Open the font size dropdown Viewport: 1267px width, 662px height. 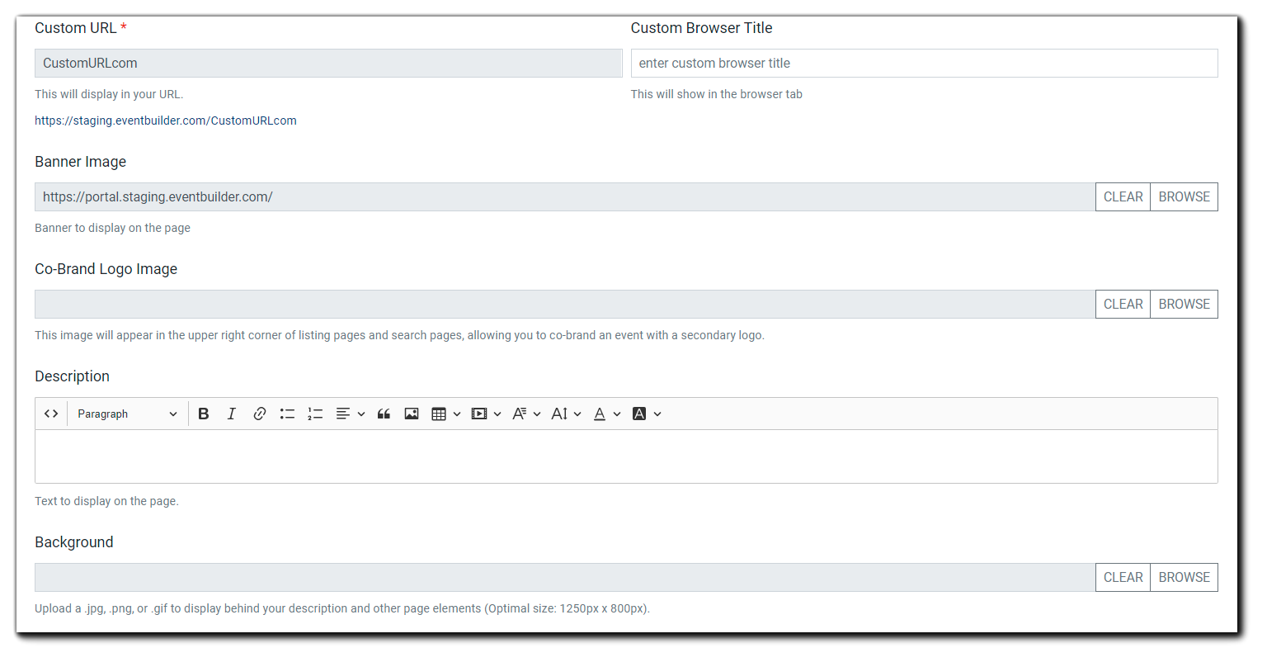(x=567, y=414)
